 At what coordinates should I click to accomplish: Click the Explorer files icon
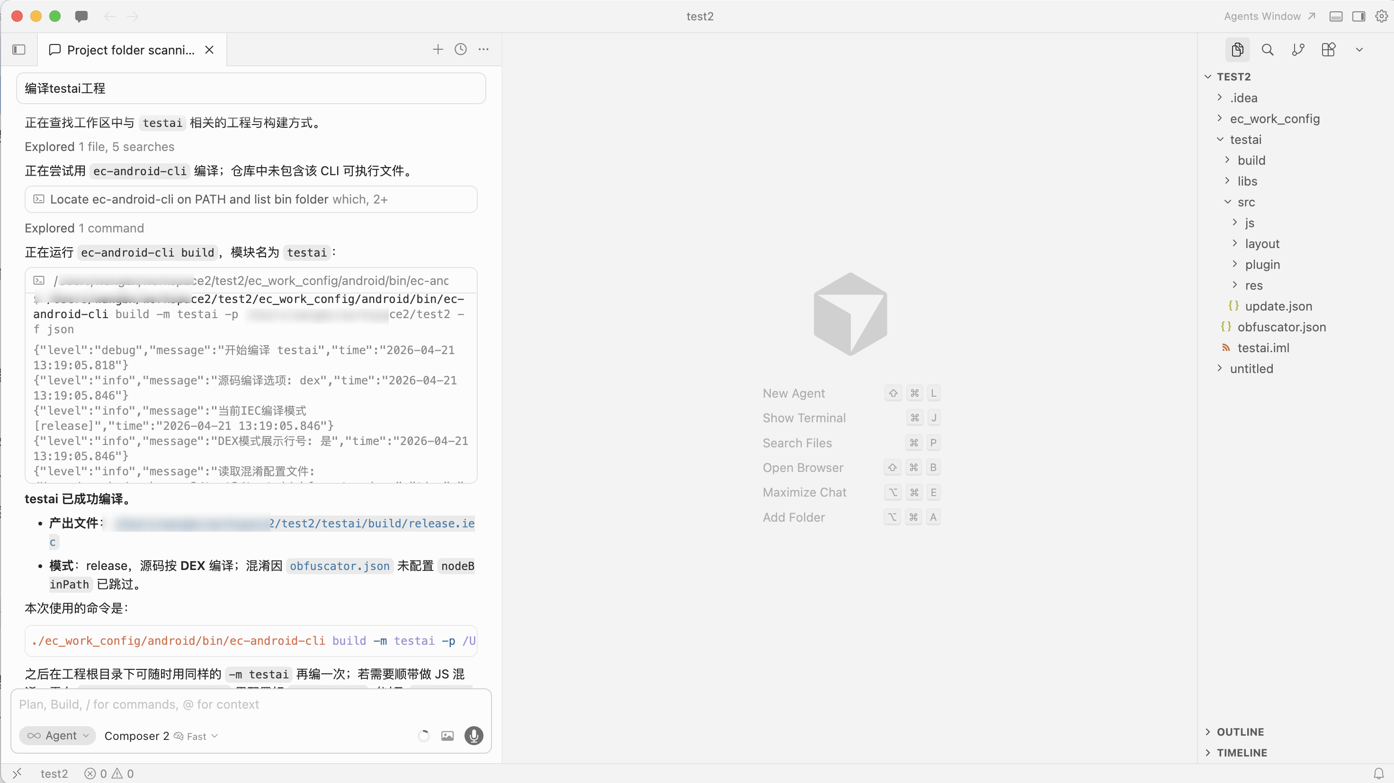coord(1237,50)
